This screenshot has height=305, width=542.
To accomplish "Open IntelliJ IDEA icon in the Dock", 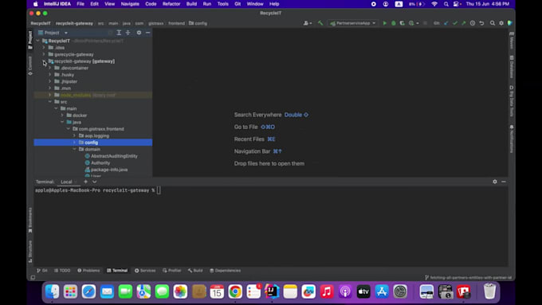I will [272, 291].
